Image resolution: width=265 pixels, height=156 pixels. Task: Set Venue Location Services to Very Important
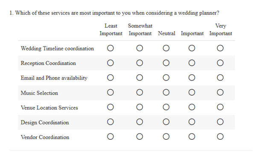(220, 107)
